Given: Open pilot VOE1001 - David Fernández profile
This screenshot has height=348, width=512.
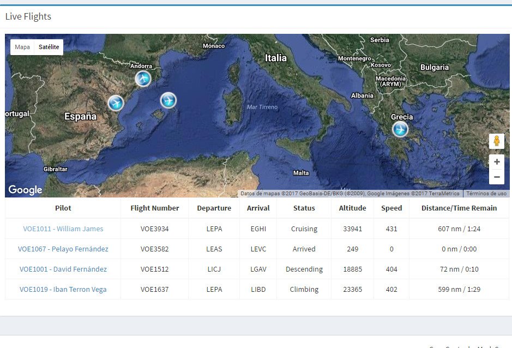Looking at the screenshot, I should [x=63, y=269].
